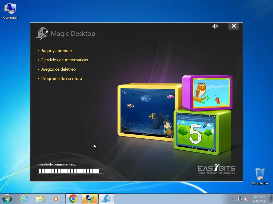Open the Windows Start menu
This screenshot has width=273, height=204.
point(7,199)
